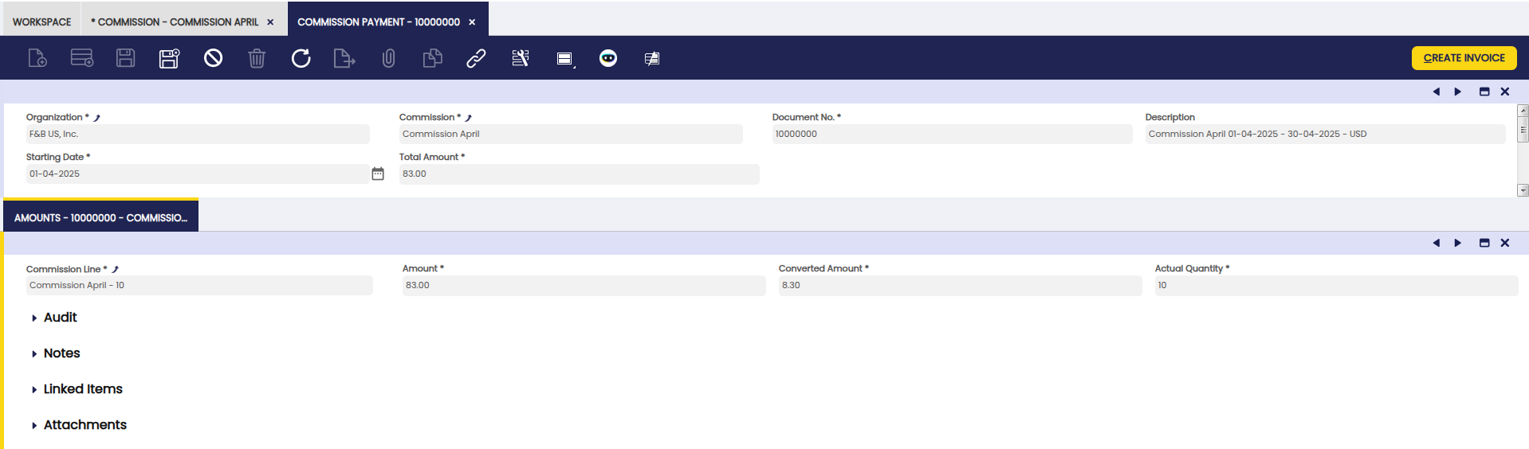The height and width of the screenshot is (449, 1529).
Task: Click the Cancel Changes (undo) icon
Action: pyautogui.click(x=213, y=58)
